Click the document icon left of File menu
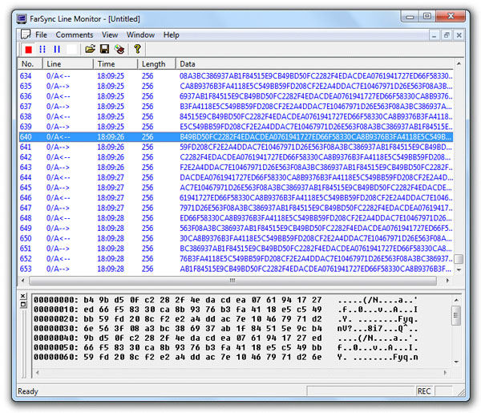The height and width of the screenshot is (413, 481). pos(25,34)
